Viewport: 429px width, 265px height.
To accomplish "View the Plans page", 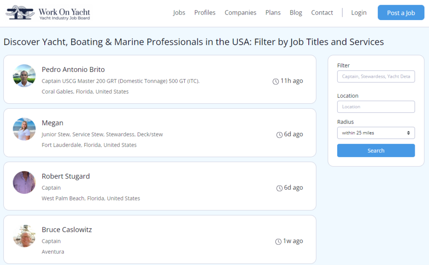I will [273, 13].
